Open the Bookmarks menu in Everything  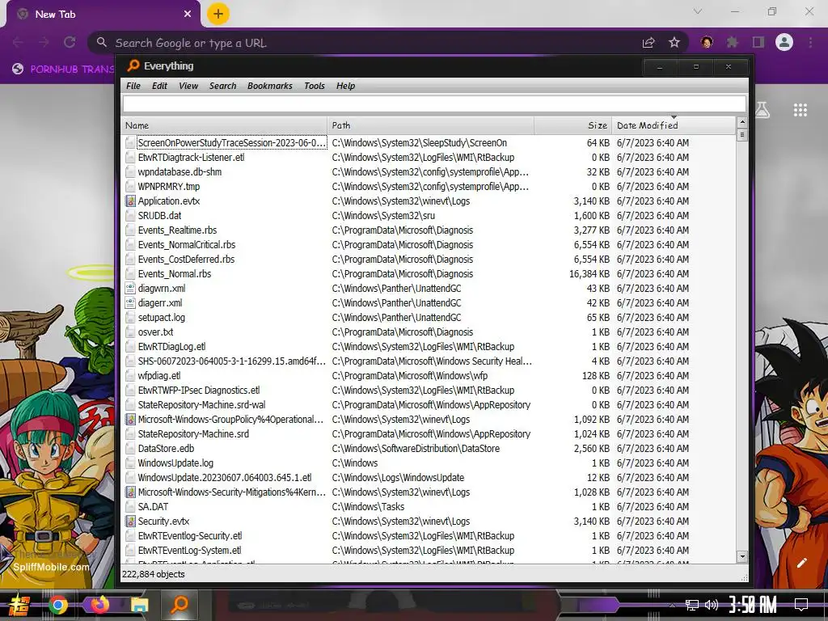(270, 86)
